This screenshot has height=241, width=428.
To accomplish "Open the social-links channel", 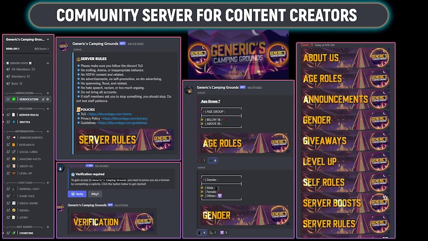I will click(x=27, y=152).
